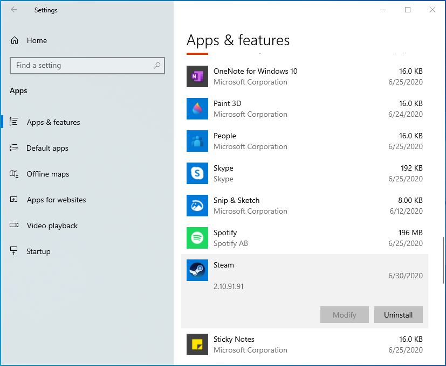Viewport: 446px width, 366px height.
Task: Click the Sticky Notes app icon
Action: 197,344
